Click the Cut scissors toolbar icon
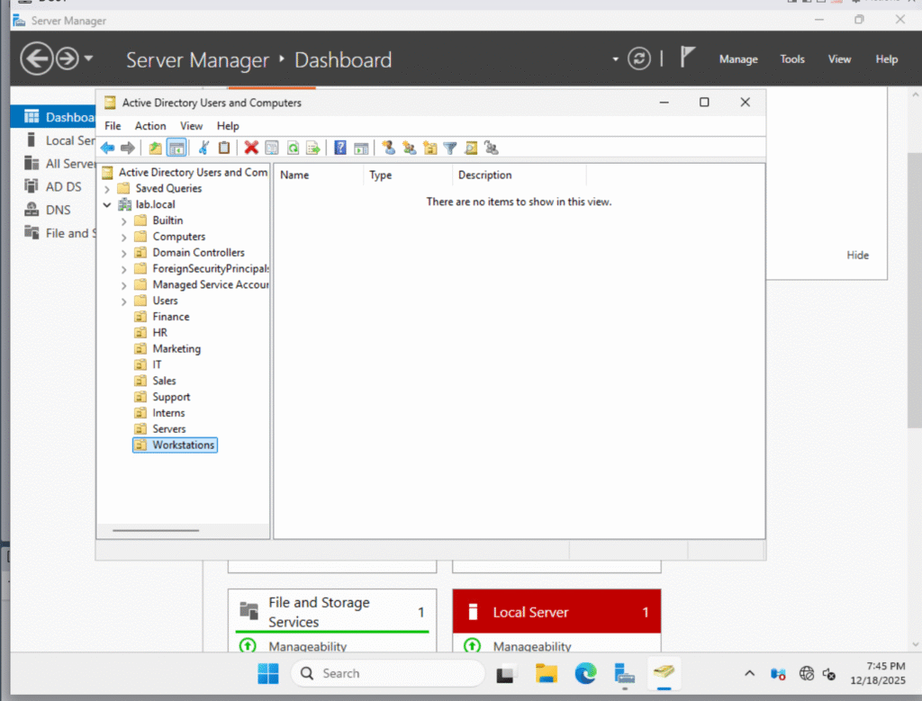Image resolution: width=922 pixels, height=701 pixels. pyautogui.click(x=204, y=148)
